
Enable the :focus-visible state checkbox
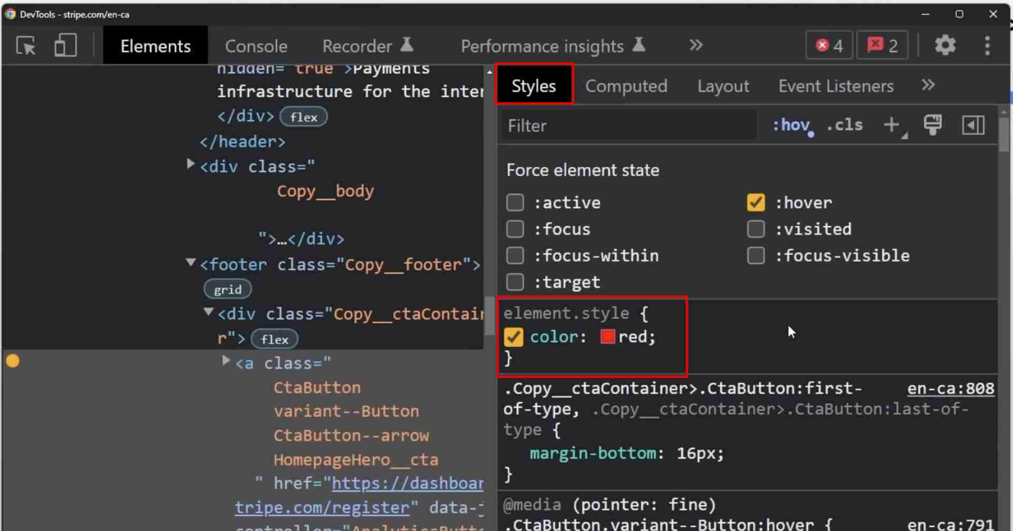tap(756, 256)
